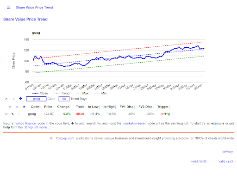
Task: Open the valid css3 link
Action: [225, 161]
